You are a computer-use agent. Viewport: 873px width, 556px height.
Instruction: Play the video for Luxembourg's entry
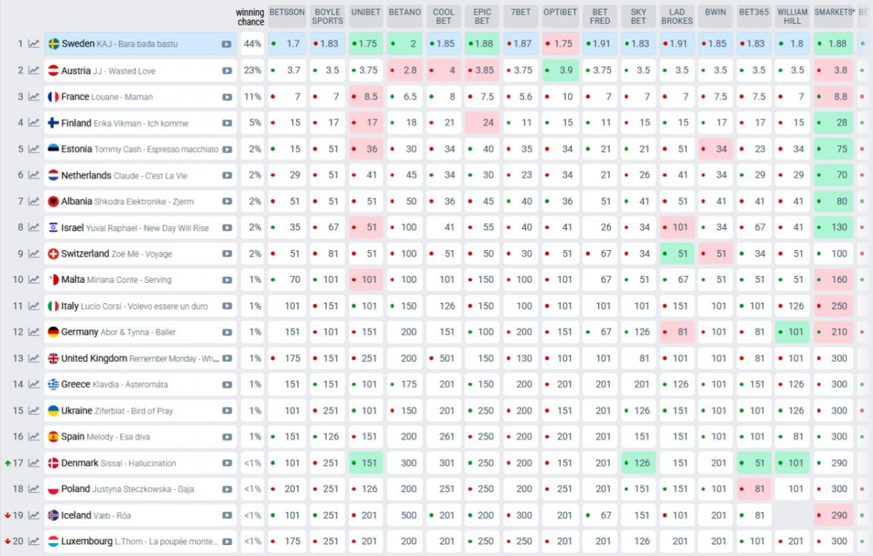coord(227,541)
